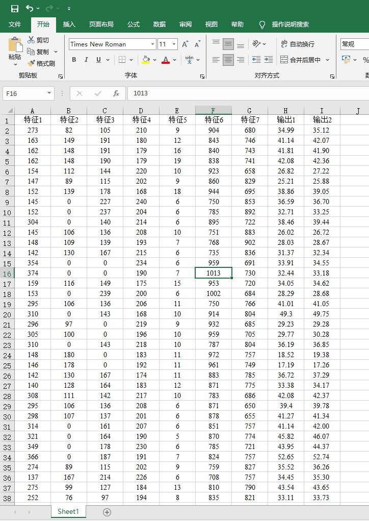Click the formula bar showing 1013
Image resolution: width=369 pixels, height=521 pixels.
click(x=248, y=93)
